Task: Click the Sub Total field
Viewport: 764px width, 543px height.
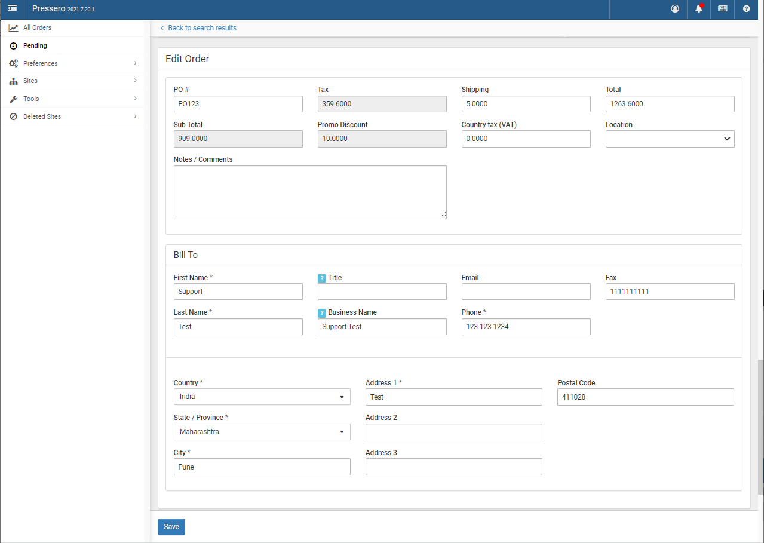Action: point(238,139)
